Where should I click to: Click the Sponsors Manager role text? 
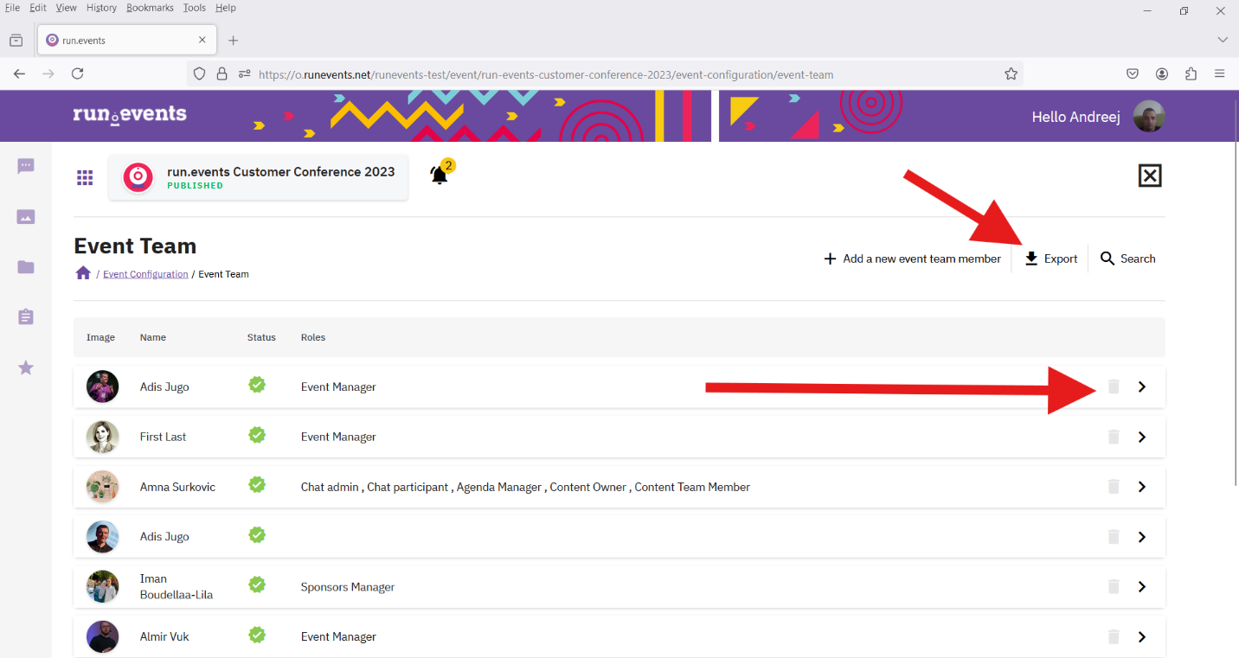348,587
